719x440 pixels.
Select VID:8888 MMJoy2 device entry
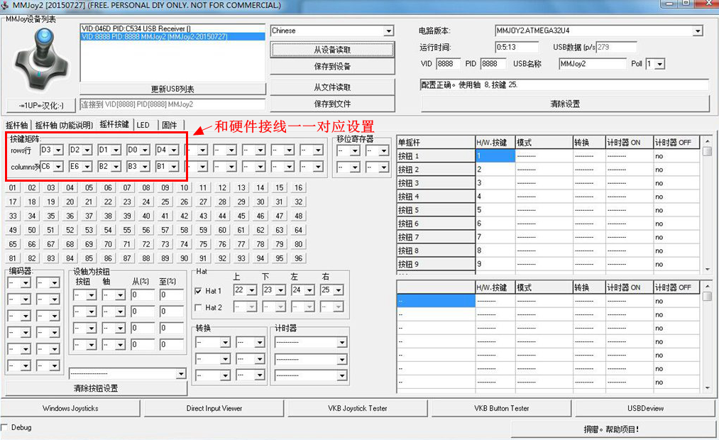pos(172,37)
